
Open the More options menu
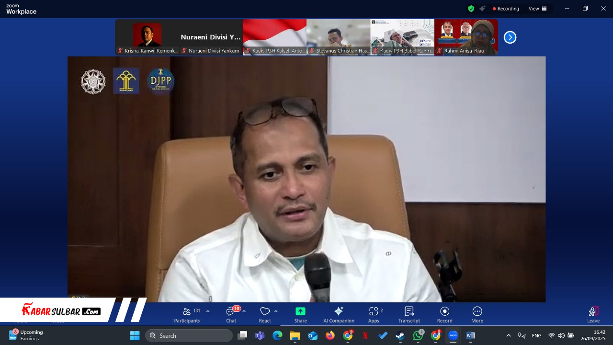(x=477, y=314)
